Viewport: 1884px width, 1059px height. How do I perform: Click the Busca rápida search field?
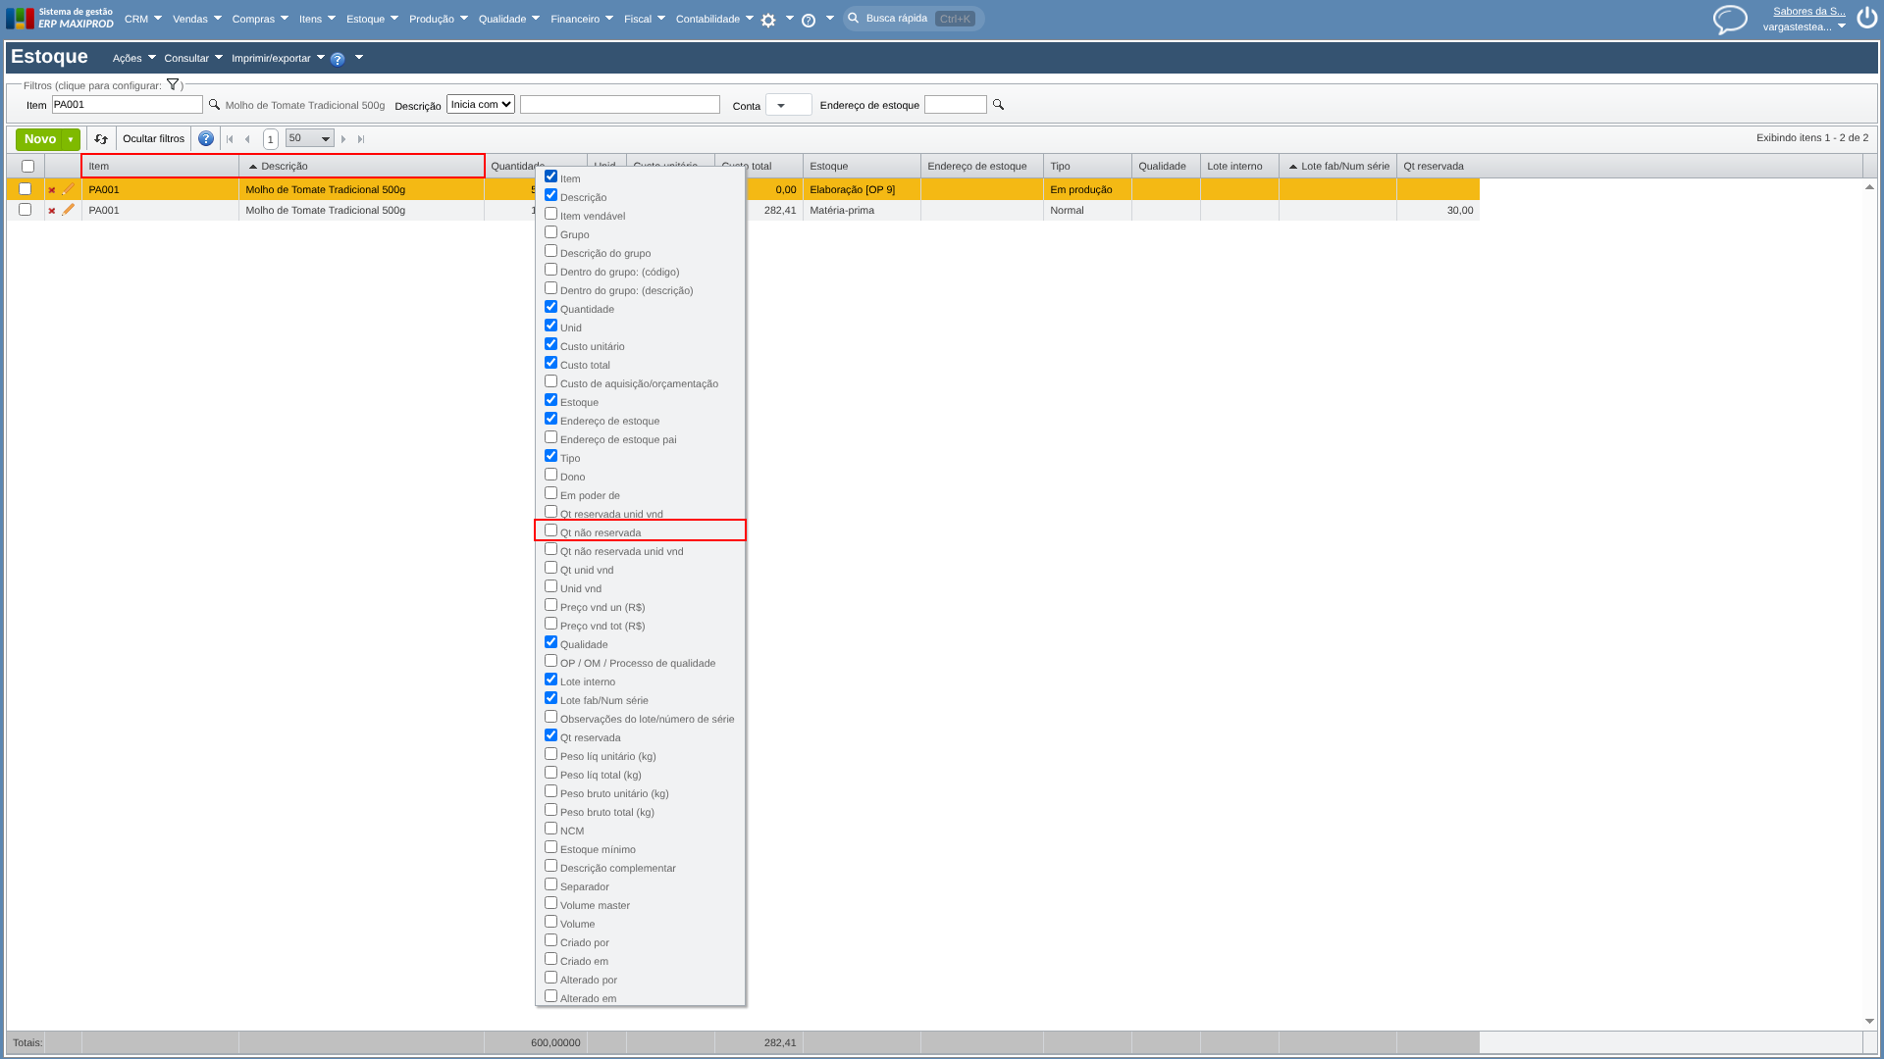point(914,19)
